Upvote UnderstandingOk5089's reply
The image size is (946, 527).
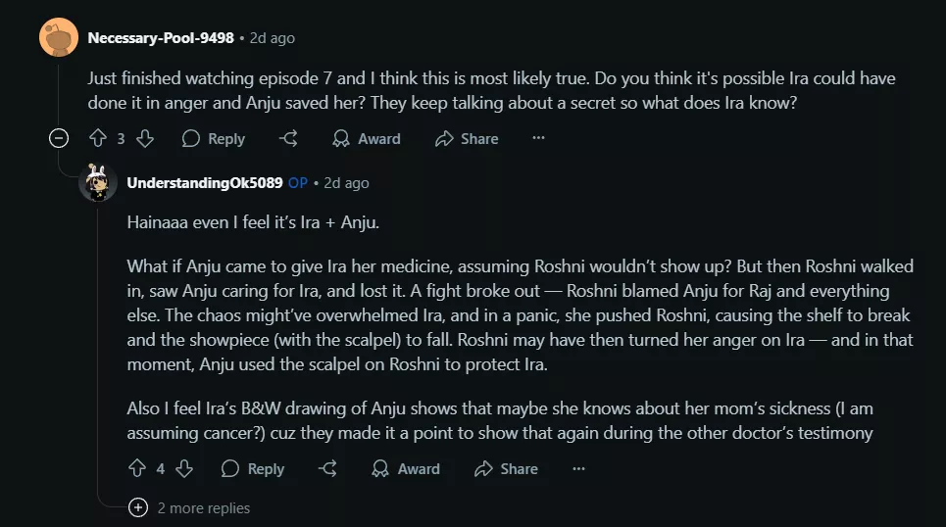[136, 469]
